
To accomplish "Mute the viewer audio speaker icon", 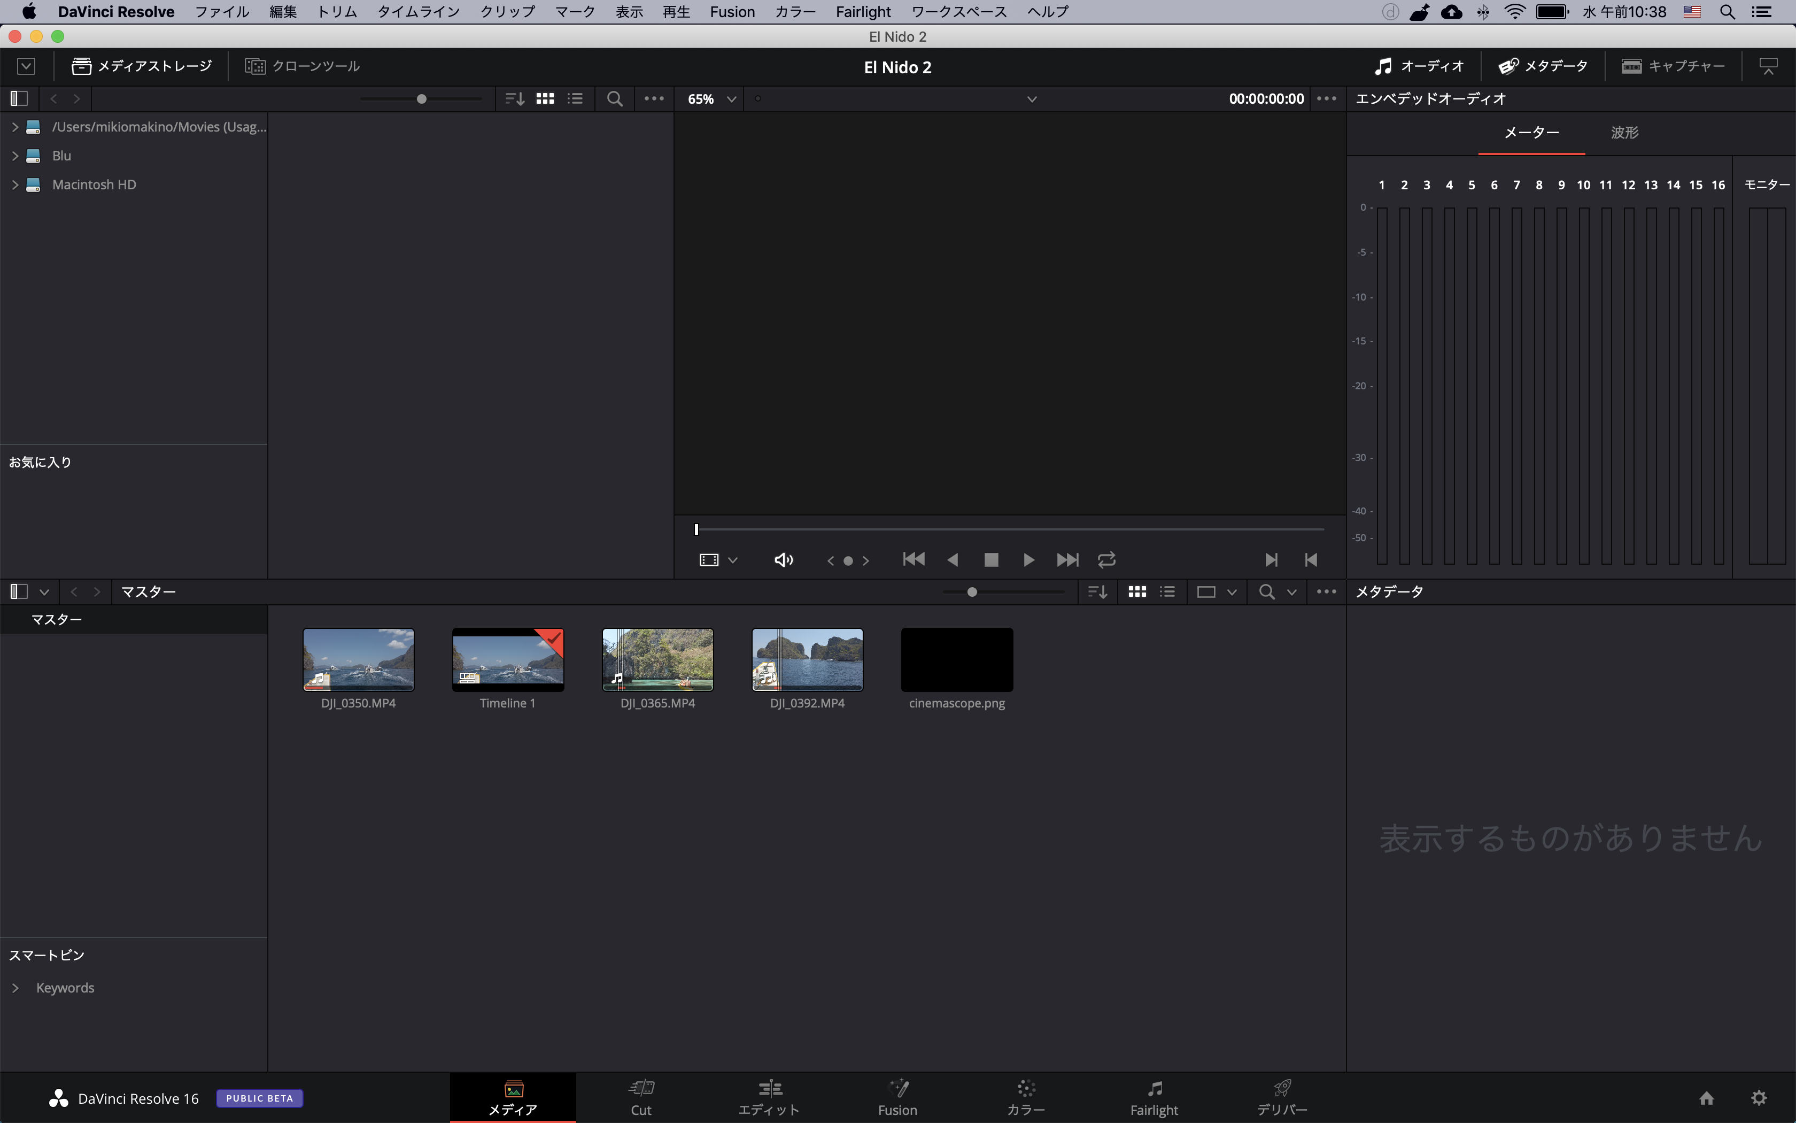I will tap(783, 560).
